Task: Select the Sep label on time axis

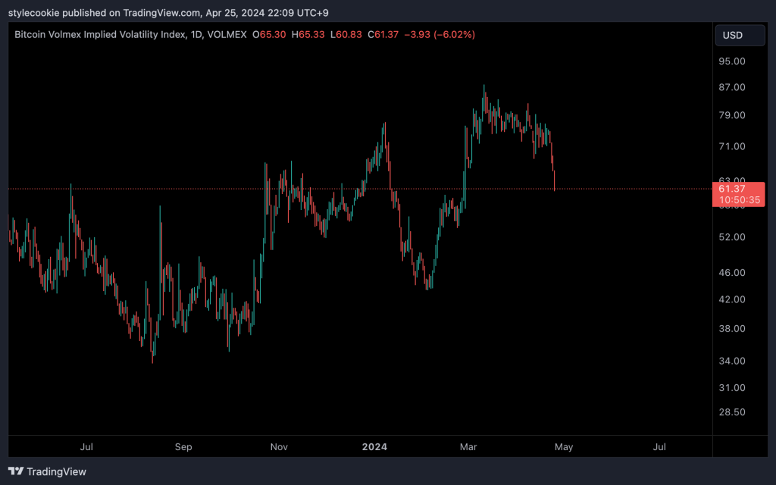Action: click(x=183, y=447)
